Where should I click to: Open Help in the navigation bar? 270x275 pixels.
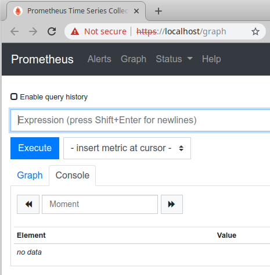211,59
